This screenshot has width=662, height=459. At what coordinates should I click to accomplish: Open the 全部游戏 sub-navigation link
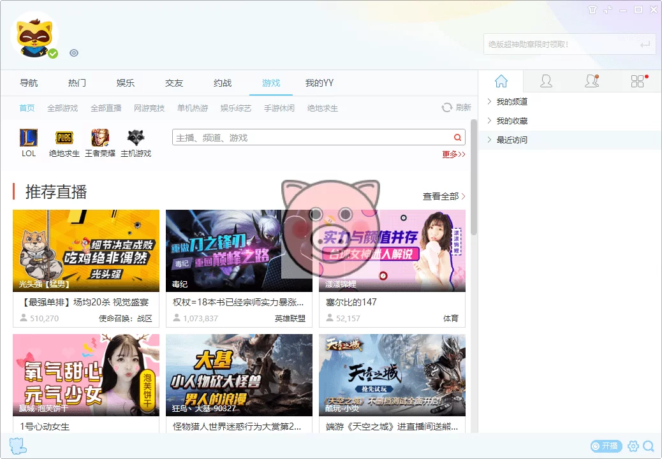[x=63, y=108]
